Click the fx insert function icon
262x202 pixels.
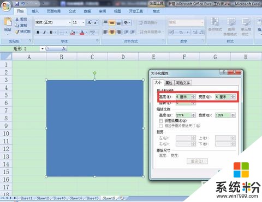click(x=64, y=48)
